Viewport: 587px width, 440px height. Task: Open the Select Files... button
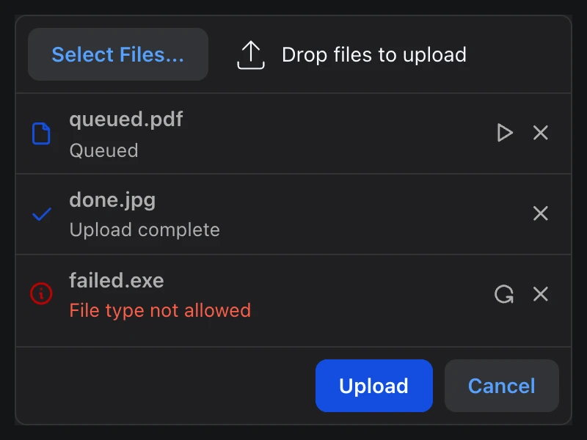[118, 54]
